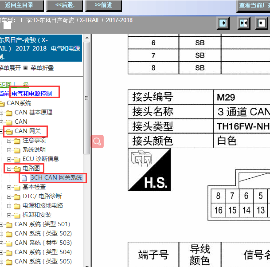The height and width of the screenshot is (267, 270).
Task: Click the 菜单折叠 link
Action: tap(42, 68)
